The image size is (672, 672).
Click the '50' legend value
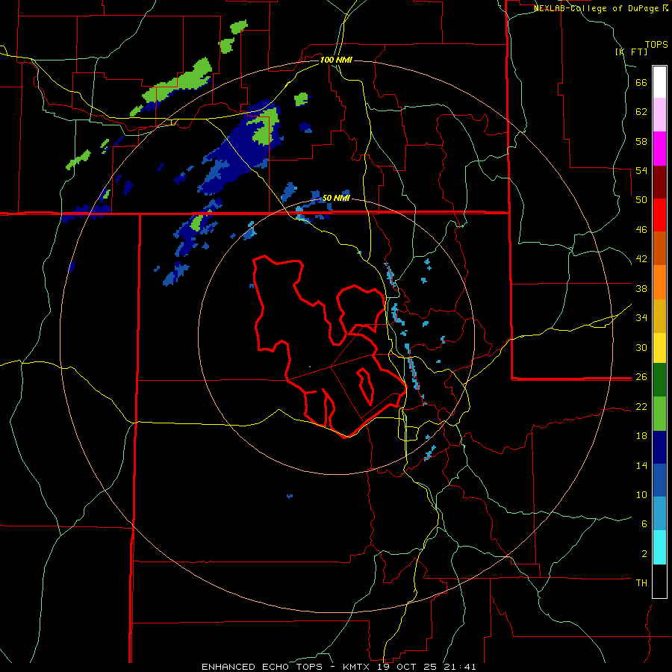641,200
